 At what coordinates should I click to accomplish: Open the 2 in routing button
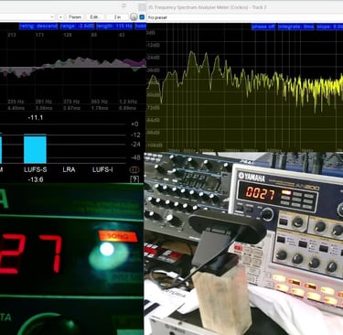tap(117, 17)
